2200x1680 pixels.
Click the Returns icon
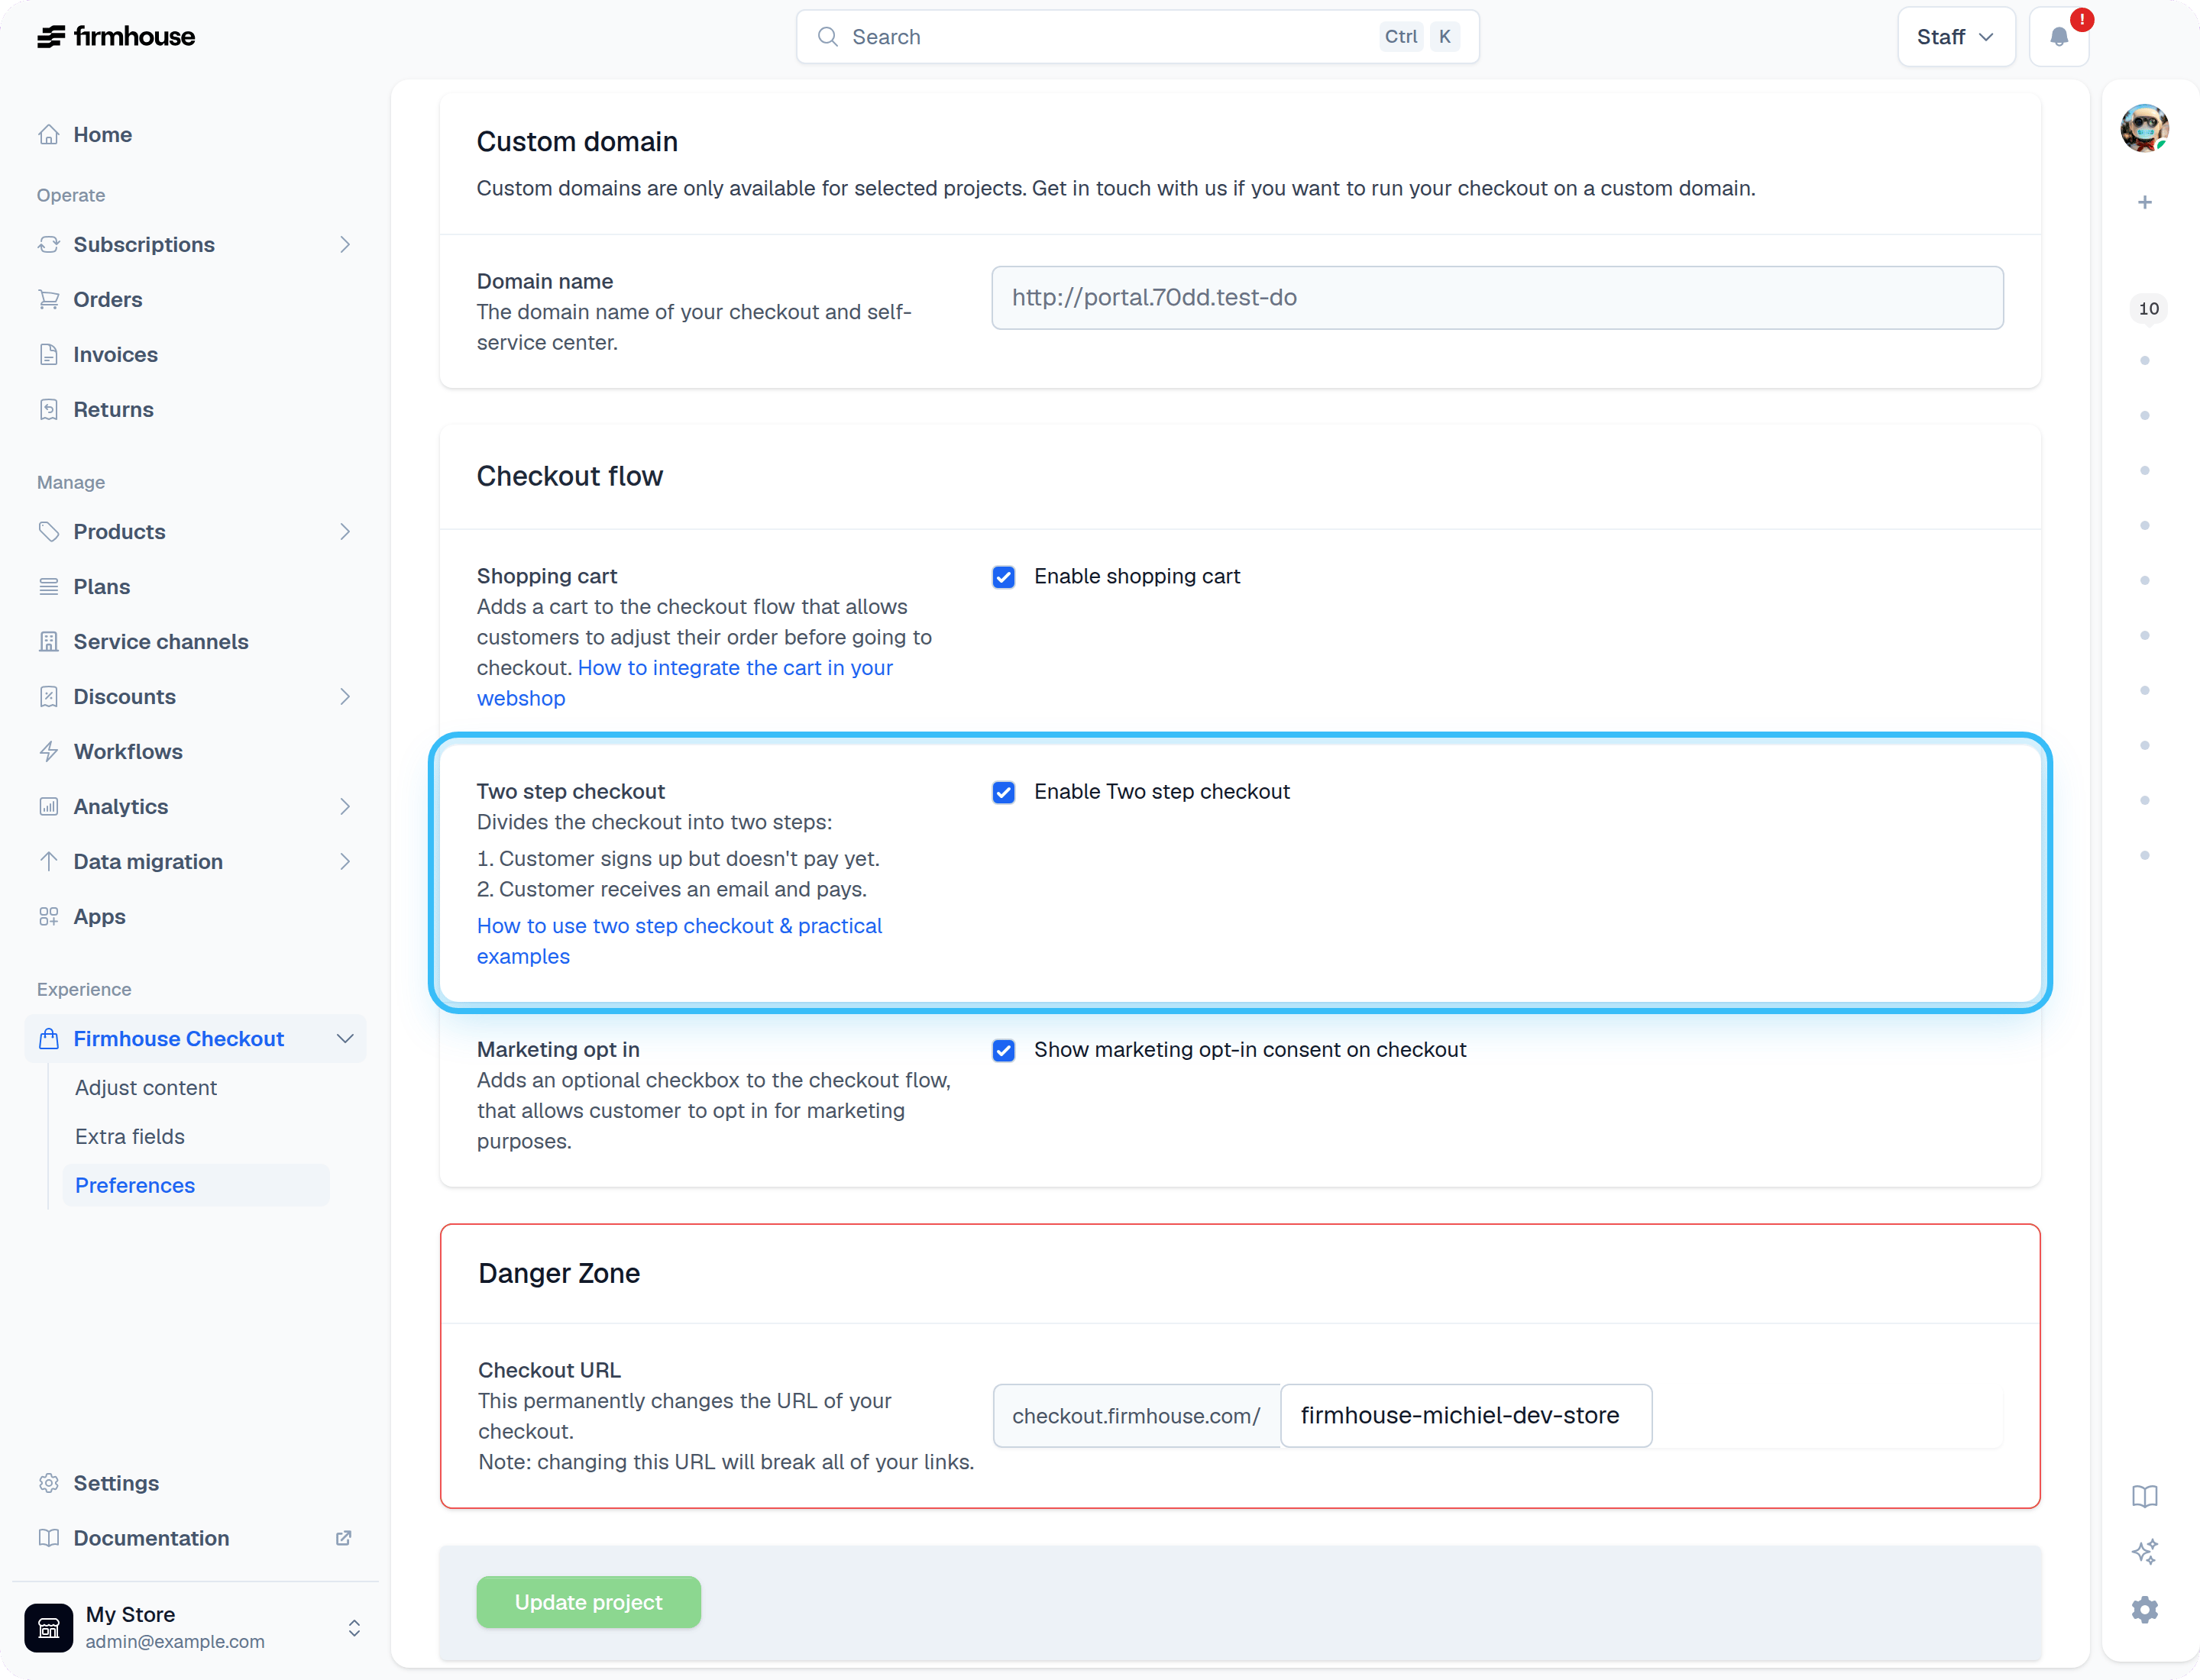tap(49, 410)
